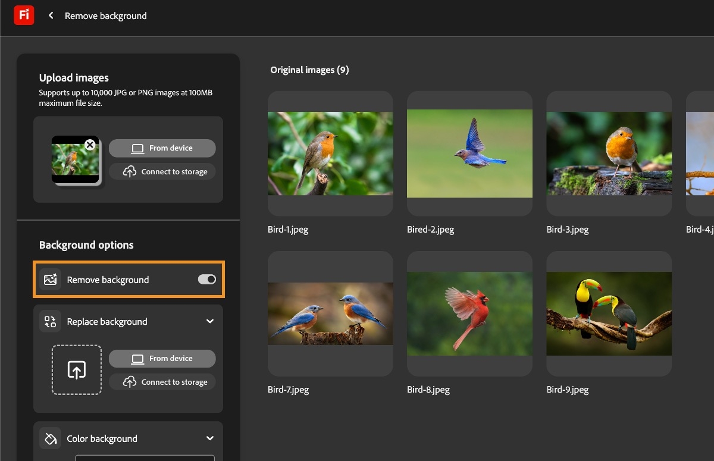Collapse the Color background section chevron
This screenshot has width=714, height=461.
click(x=210, y=438)
